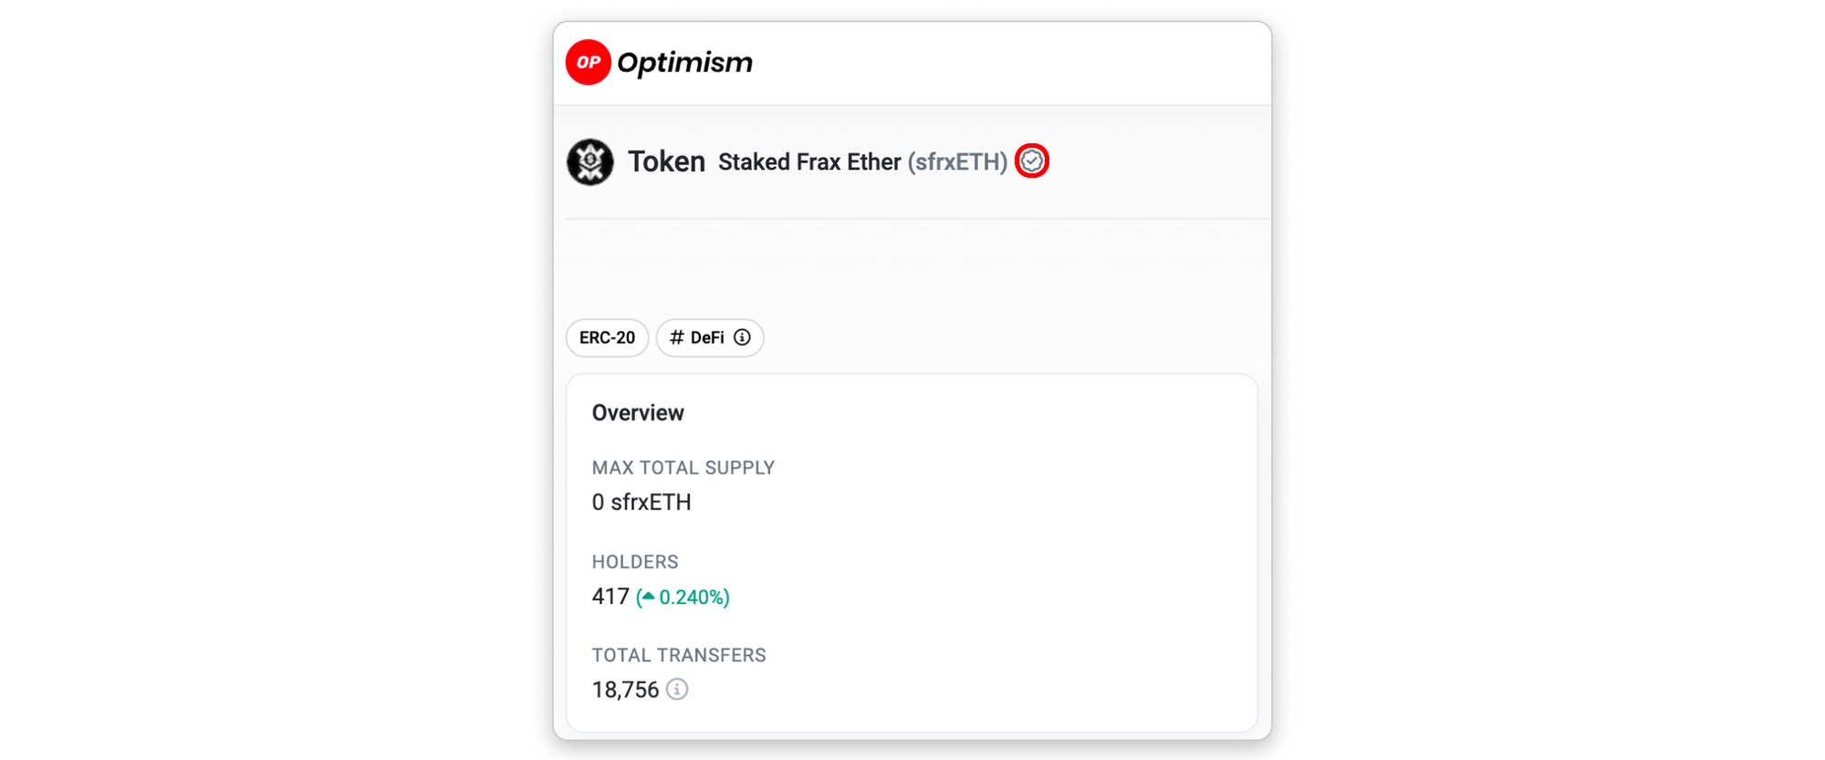Click the Overview heading
Viewport: 1825px width, 760px height.
[638, 412]
